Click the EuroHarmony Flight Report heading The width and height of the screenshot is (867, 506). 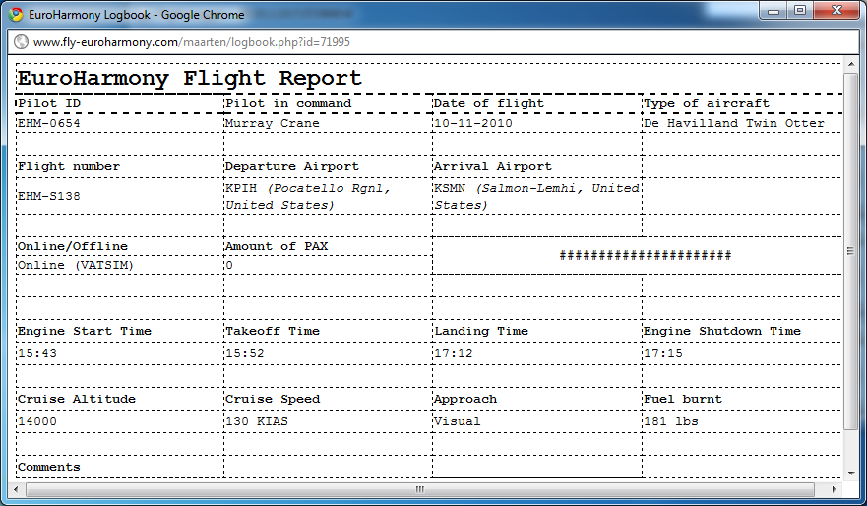[190, 79]
